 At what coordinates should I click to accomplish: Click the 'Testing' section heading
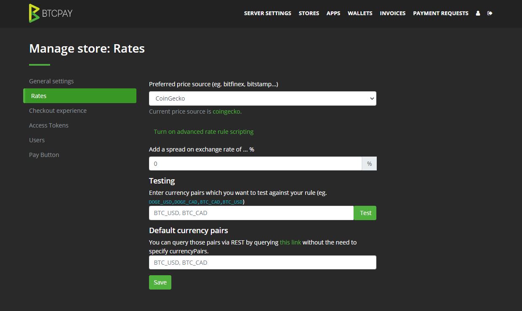(162, 181)
